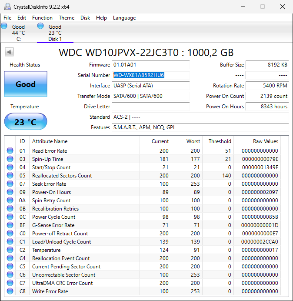Click the Worst column header

point(186,141)
